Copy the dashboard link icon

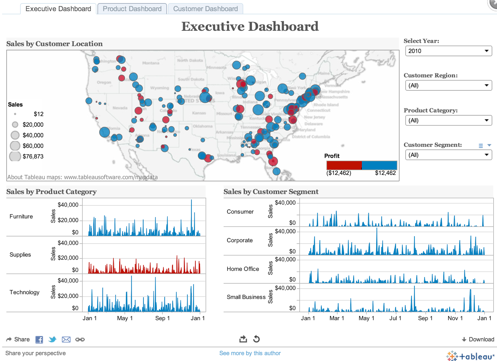click(x=80, y=339)
